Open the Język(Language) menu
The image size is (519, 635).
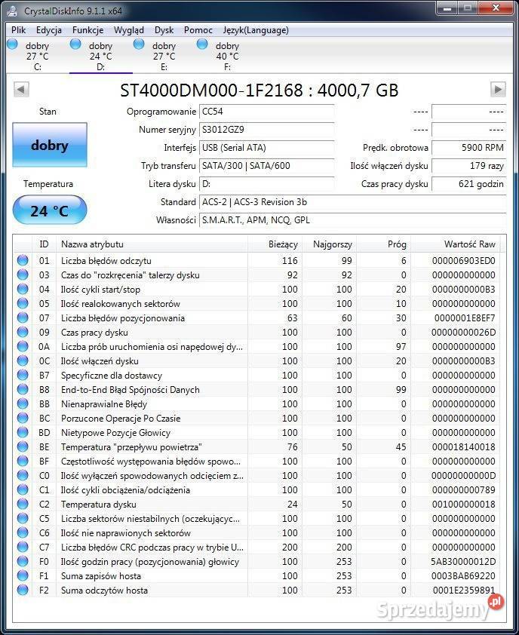pos(256,30)
